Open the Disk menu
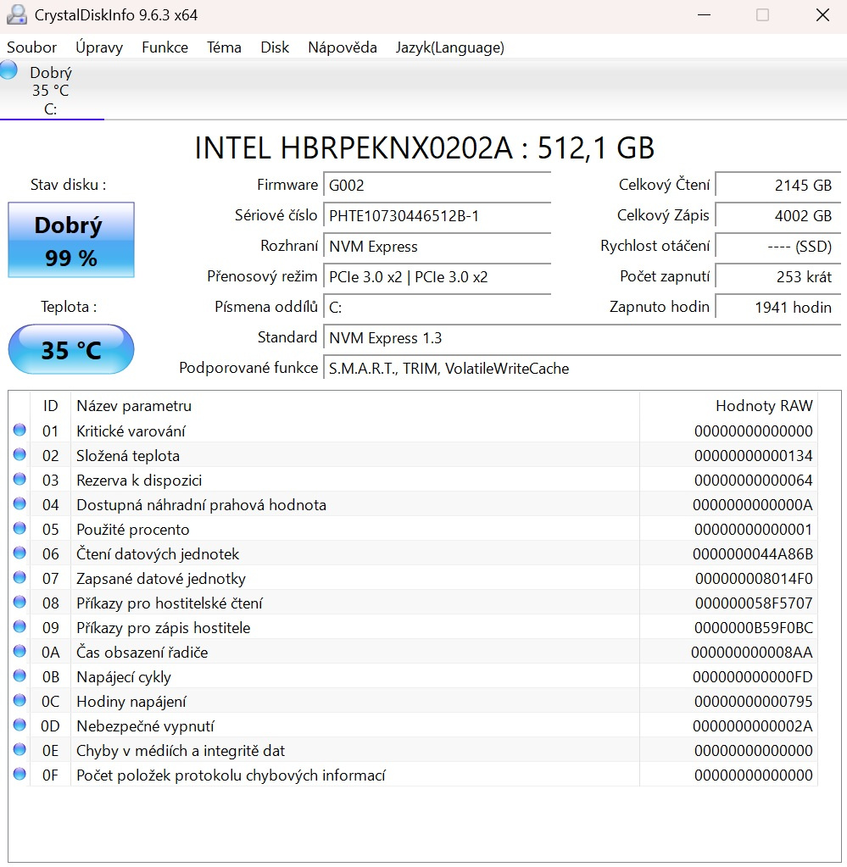The image size is (847, 867). [x=275, y=47]
